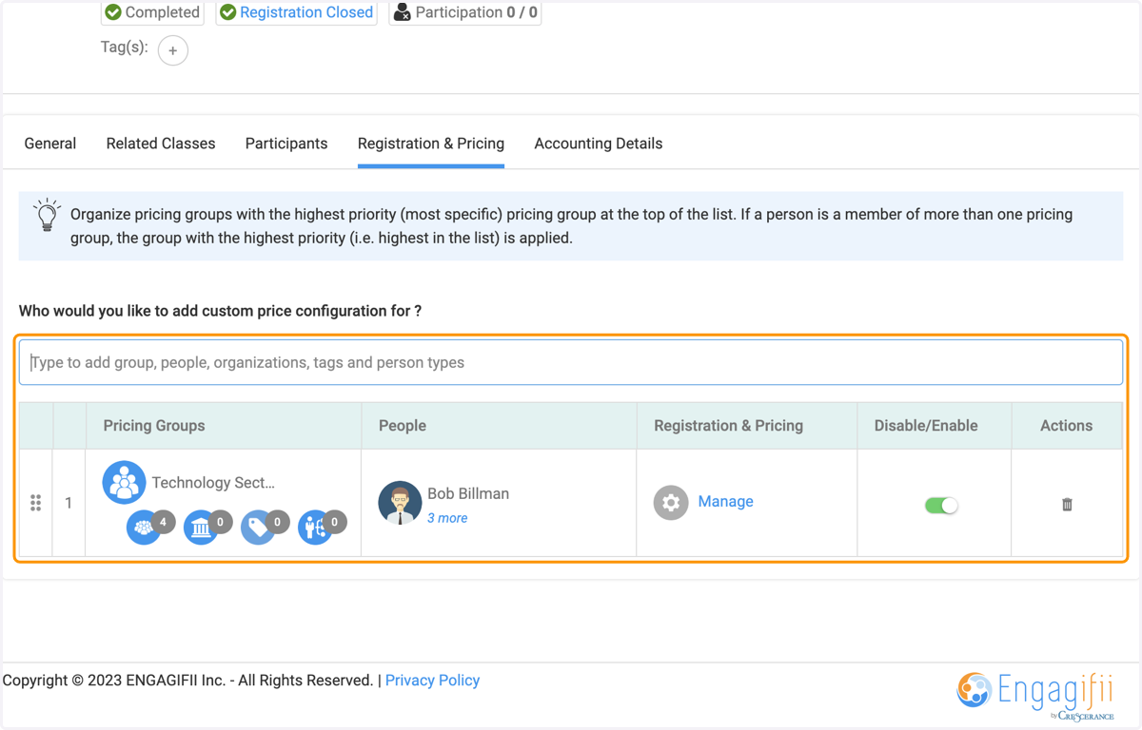Grab the drag handle of row 1

tap(36, 503)
